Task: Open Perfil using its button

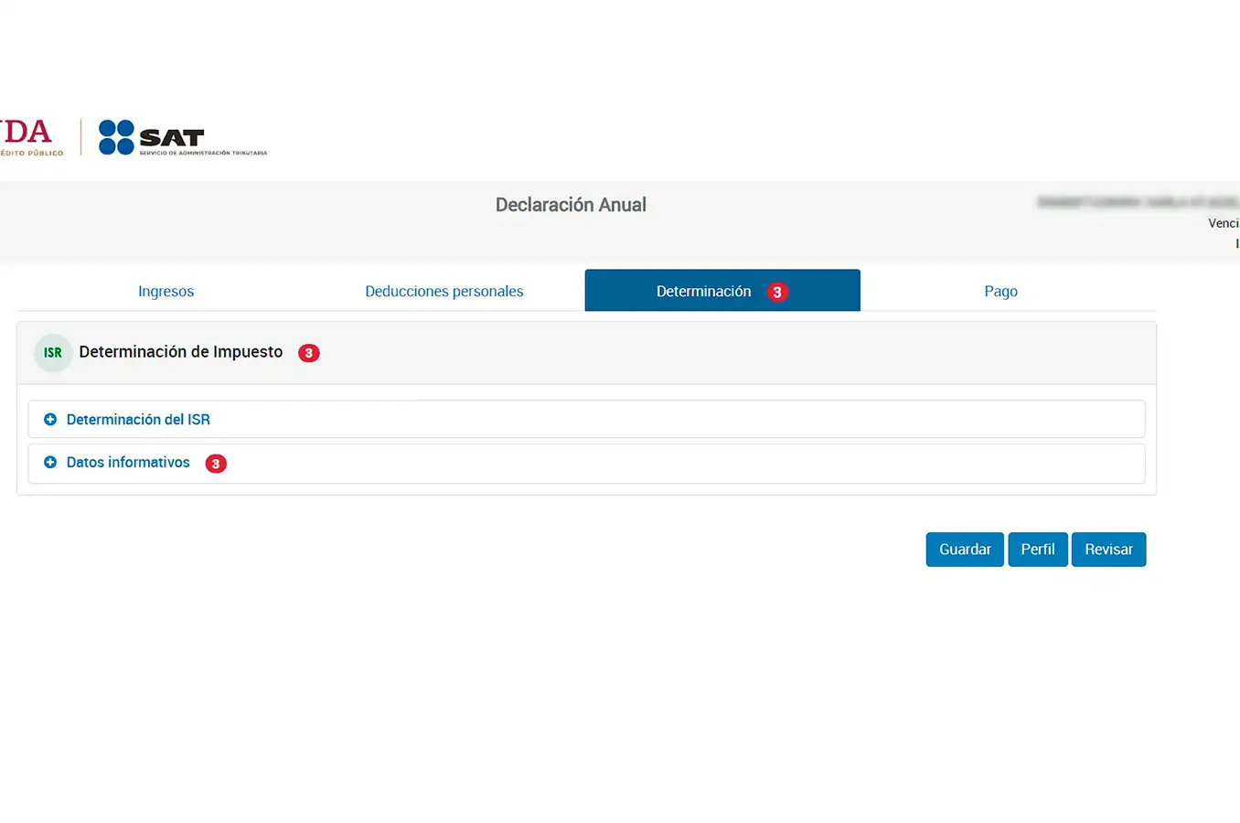Action: tap(1037, 550)
